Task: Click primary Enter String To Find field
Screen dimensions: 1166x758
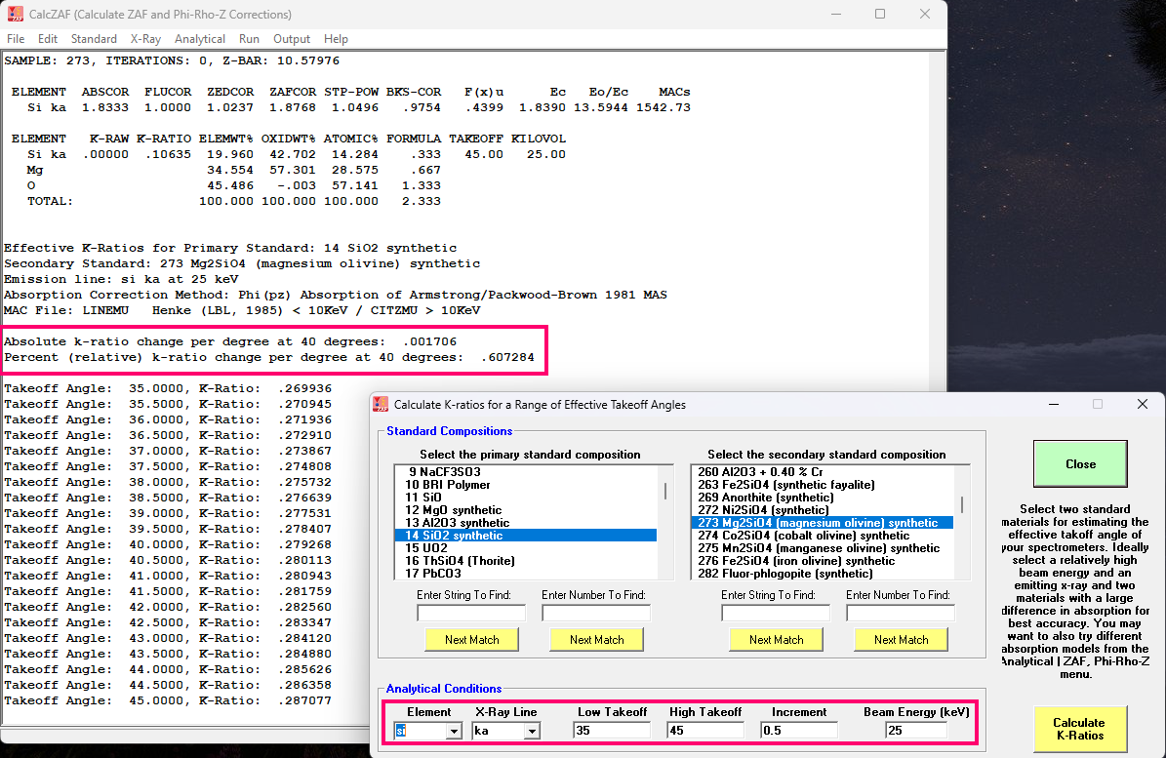Action: tap(470, 613)
